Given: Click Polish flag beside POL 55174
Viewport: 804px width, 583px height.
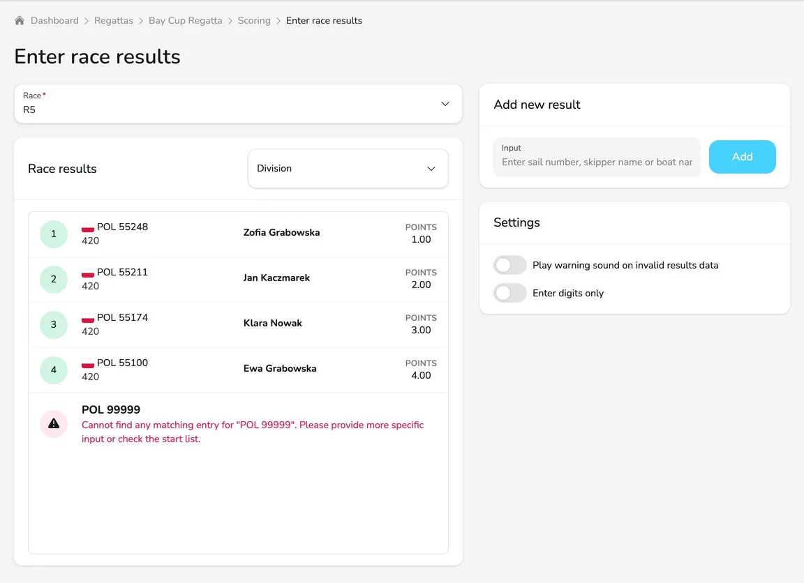Looking at the screenshot, I should click(88, 318).
